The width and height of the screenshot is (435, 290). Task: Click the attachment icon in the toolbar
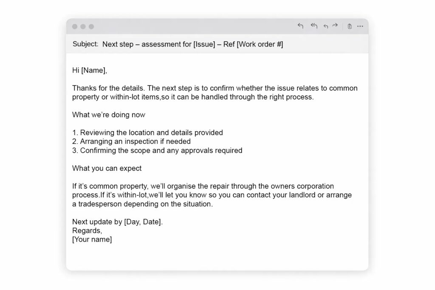coord(350,26)
